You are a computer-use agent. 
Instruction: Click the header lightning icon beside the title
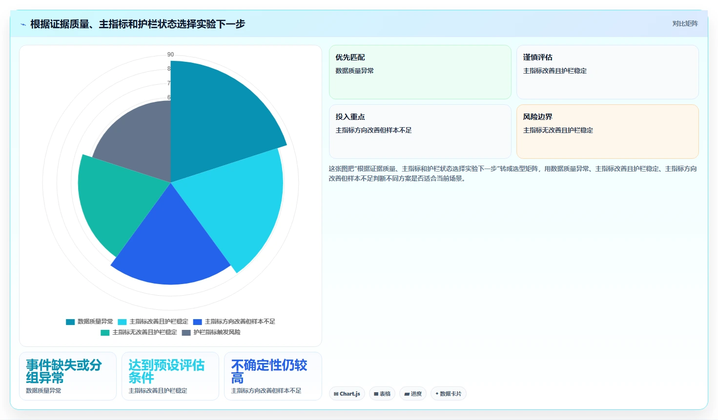click(23, 24)
